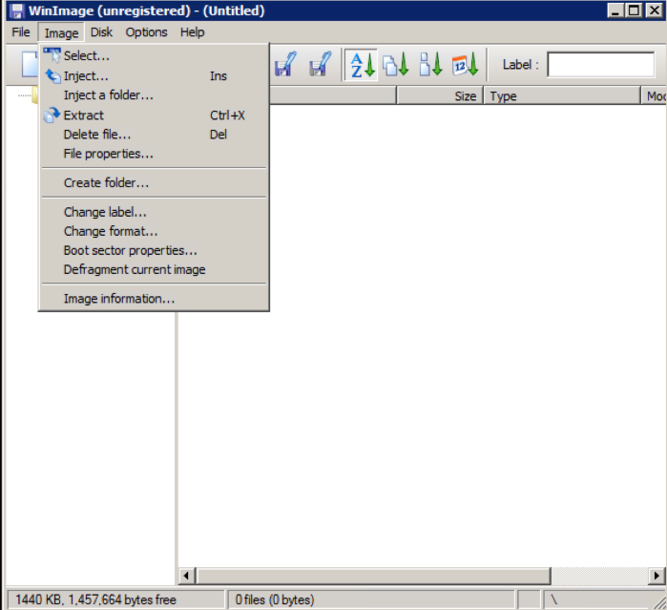Maximize the WinImage window
The width and height of the screenshot is (667, 610).
[634, 11]
